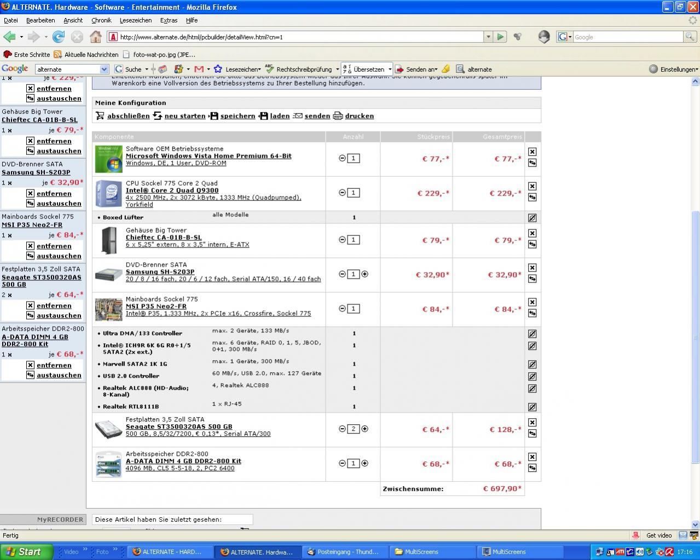Viewport: 700px width, 560px height.
Task: Click the Windows Start button
Action: 26,552
